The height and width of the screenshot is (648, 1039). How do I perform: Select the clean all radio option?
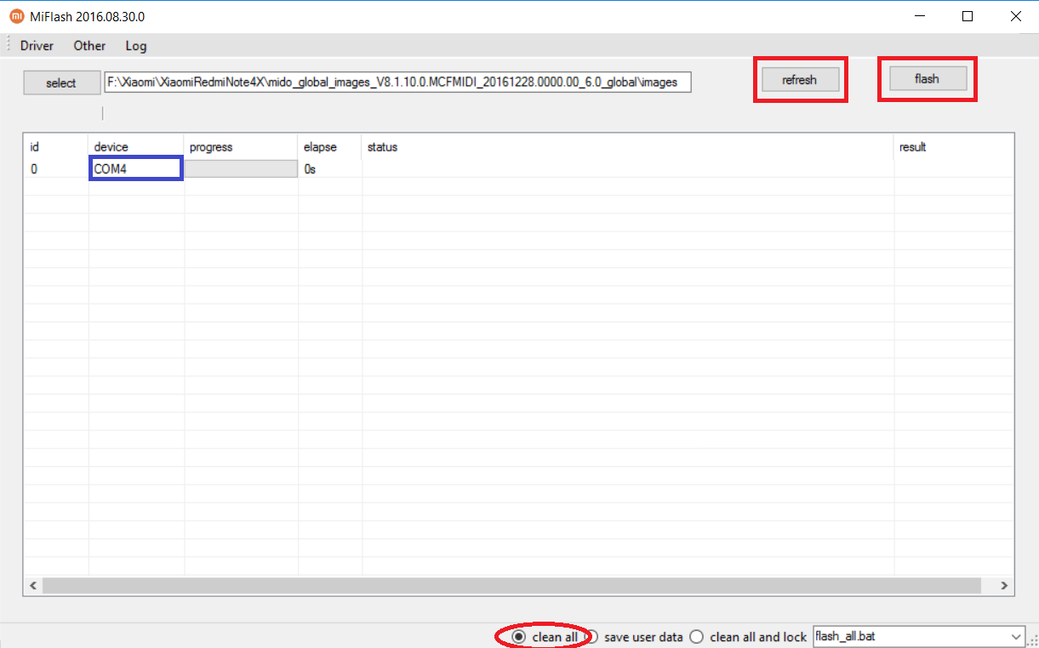(545, 637)
